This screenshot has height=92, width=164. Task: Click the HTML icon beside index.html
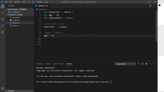pyautogui.click(x=11, y=17)
